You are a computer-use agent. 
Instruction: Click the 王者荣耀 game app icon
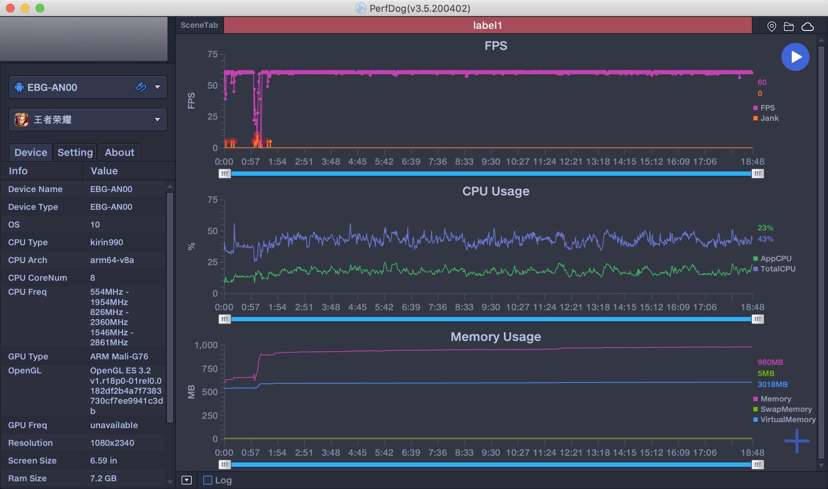[21, 119]
